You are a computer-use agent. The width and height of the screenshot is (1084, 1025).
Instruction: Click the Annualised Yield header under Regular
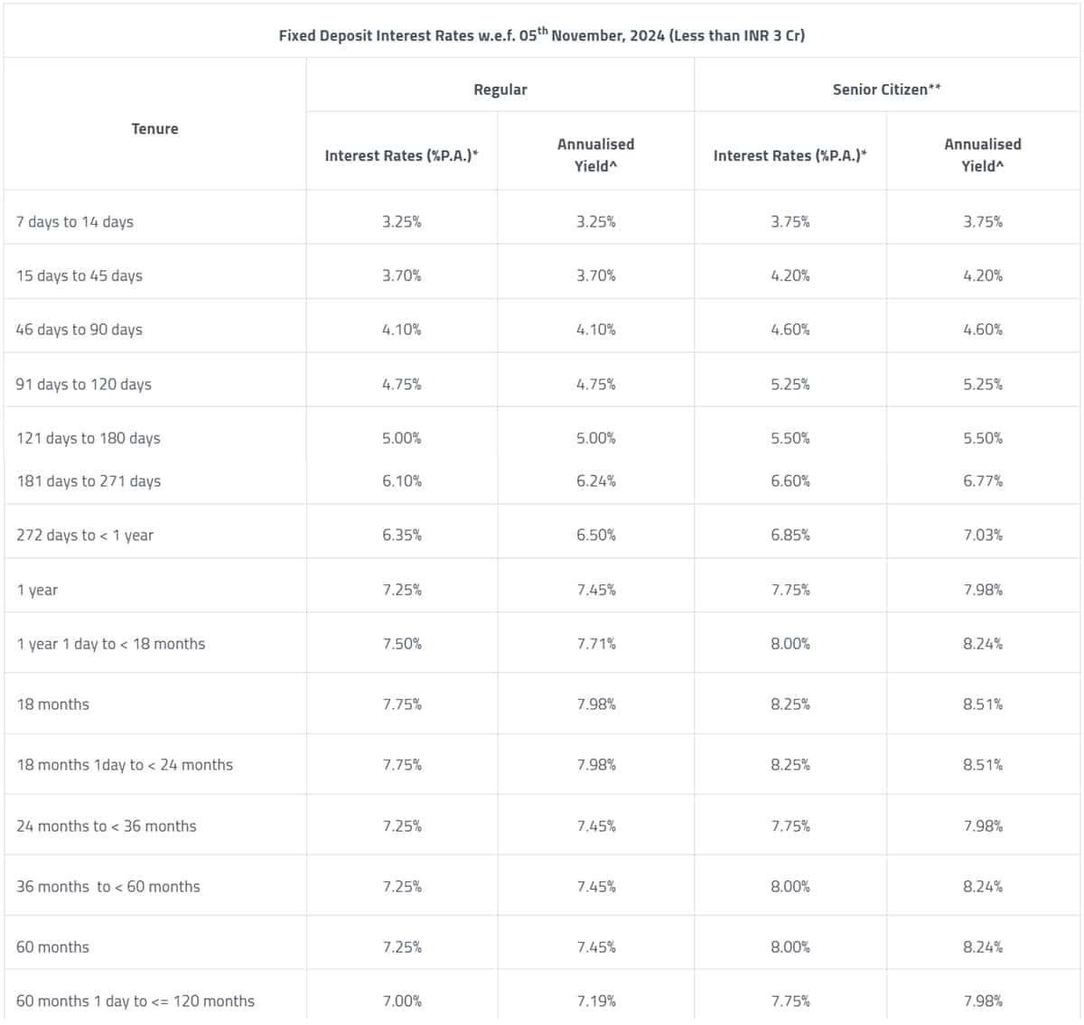click(x=595, y=154)
